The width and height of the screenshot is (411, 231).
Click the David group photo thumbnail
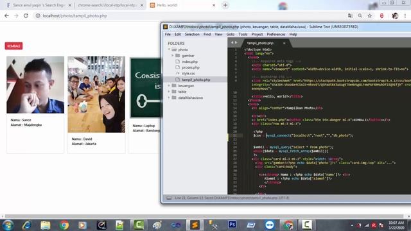coord(96,94)
